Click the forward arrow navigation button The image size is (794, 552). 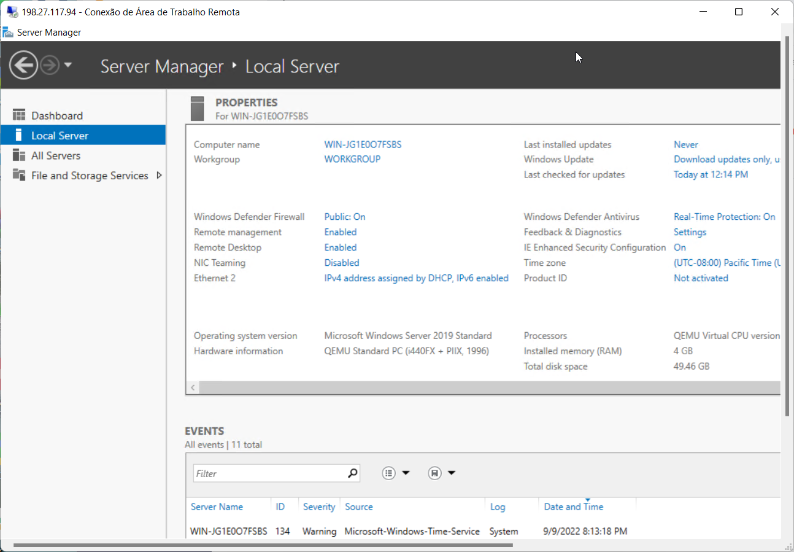50,65
